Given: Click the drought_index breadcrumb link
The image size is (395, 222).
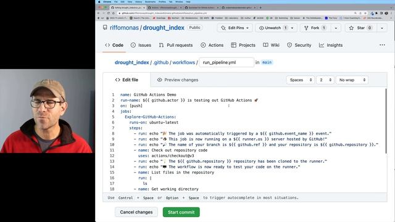Looking at the screenshot, I should pyautogui.click(x=131, y=62).
